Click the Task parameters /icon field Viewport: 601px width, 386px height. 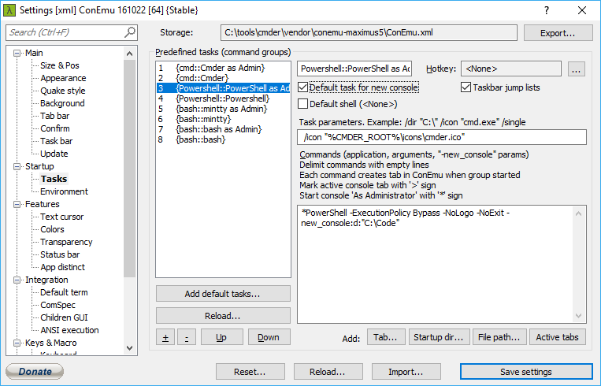click(442, 137)
